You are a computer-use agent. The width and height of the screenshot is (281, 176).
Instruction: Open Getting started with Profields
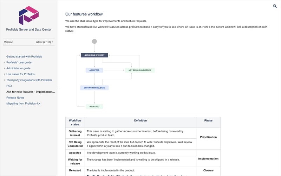tap(24, 57)
